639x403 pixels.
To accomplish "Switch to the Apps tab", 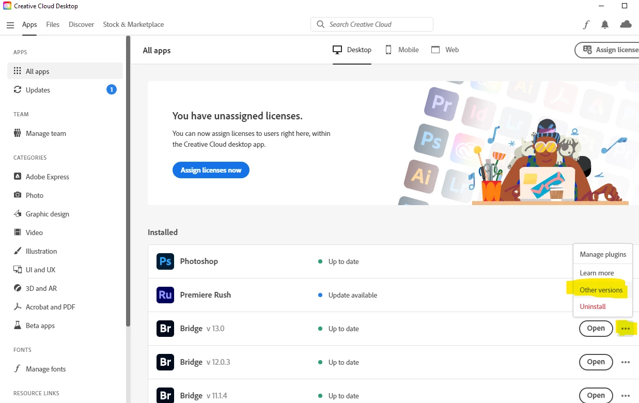I will [29, 24].
